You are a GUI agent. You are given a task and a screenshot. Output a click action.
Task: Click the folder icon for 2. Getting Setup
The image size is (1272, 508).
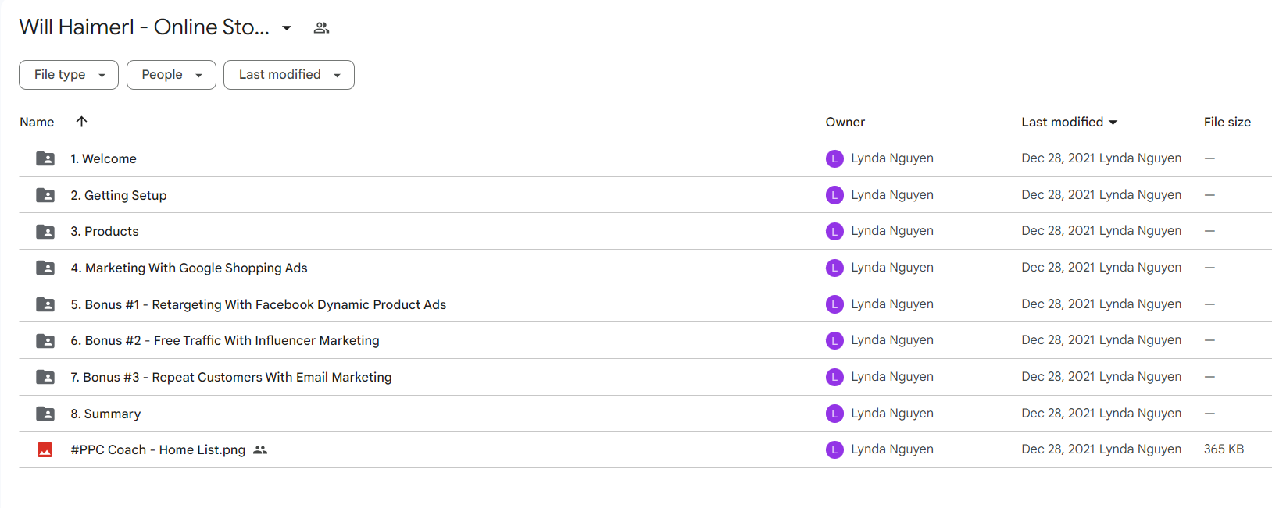click(x=45, y=195)
